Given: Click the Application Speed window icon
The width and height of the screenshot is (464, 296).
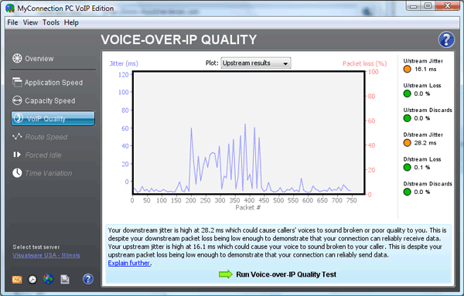Looking at the screenshot, I should 17,82.
